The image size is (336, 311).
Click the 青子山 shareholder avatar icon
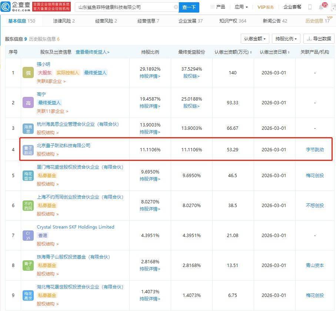[28, 266]
